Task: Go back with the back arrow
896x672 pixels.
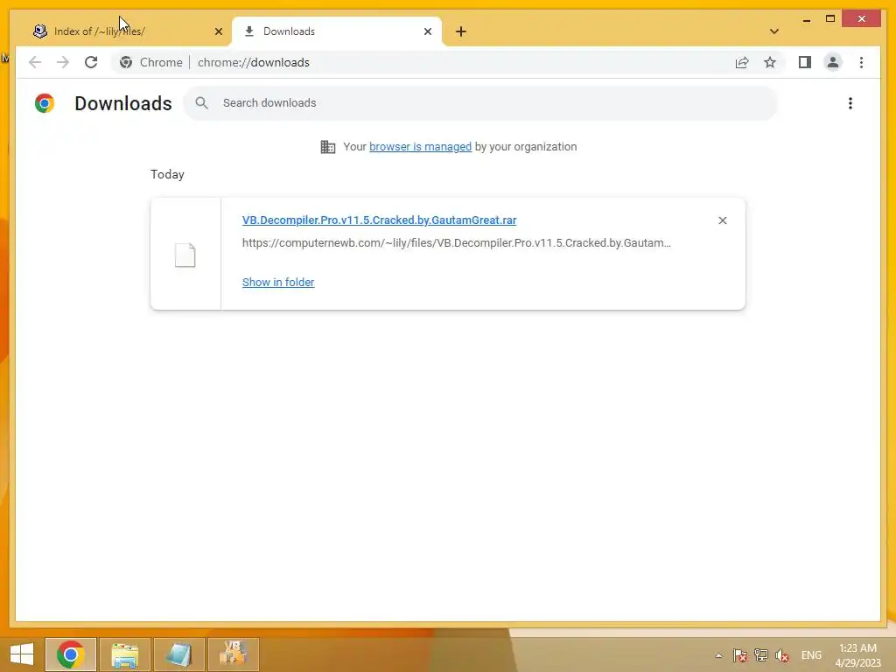Action: [x=35, y=62]
